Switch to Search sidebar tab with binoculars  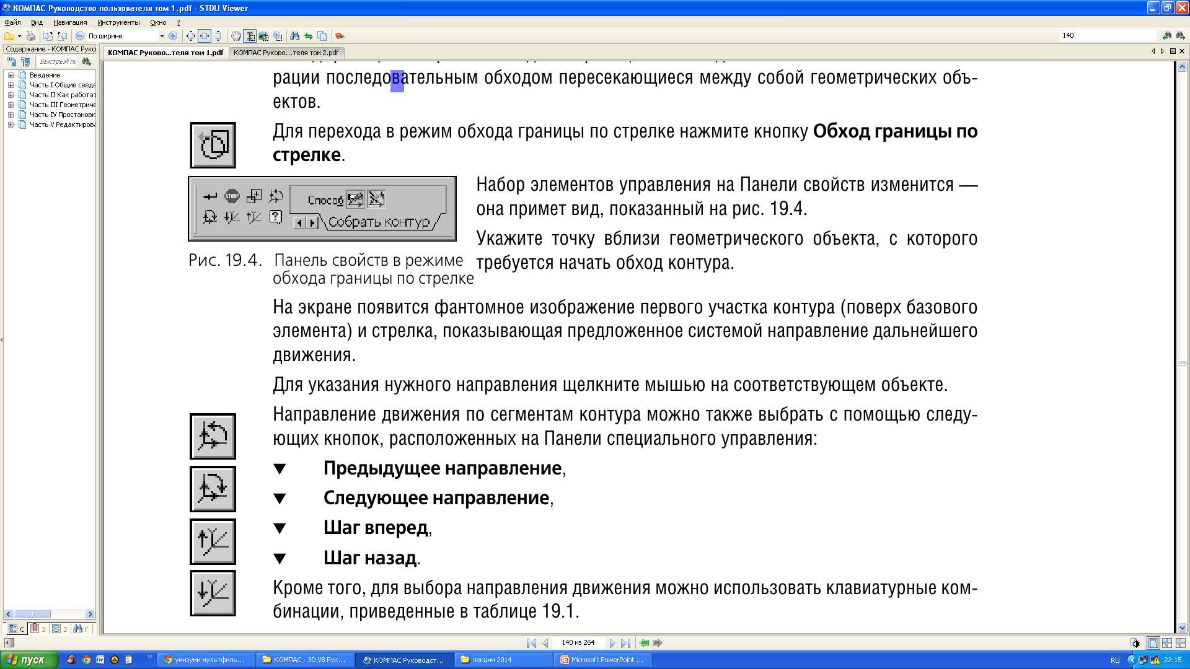[81, 629]
